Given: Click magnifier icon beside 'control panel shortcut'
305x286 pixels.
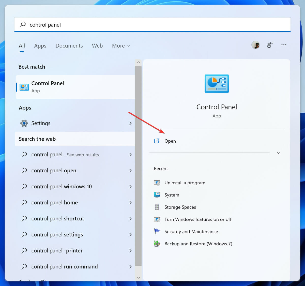Looking at the screenshot, I should [x=24, y=218].
